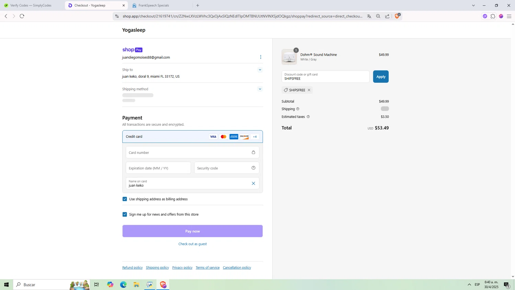Click the Buscar taskbar search box
This screenshot has width=515, height=290.
point(51,285)
